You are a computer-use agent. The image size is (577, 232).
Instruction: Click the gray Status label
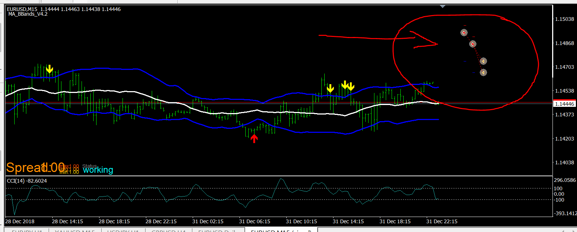point(90,166)
